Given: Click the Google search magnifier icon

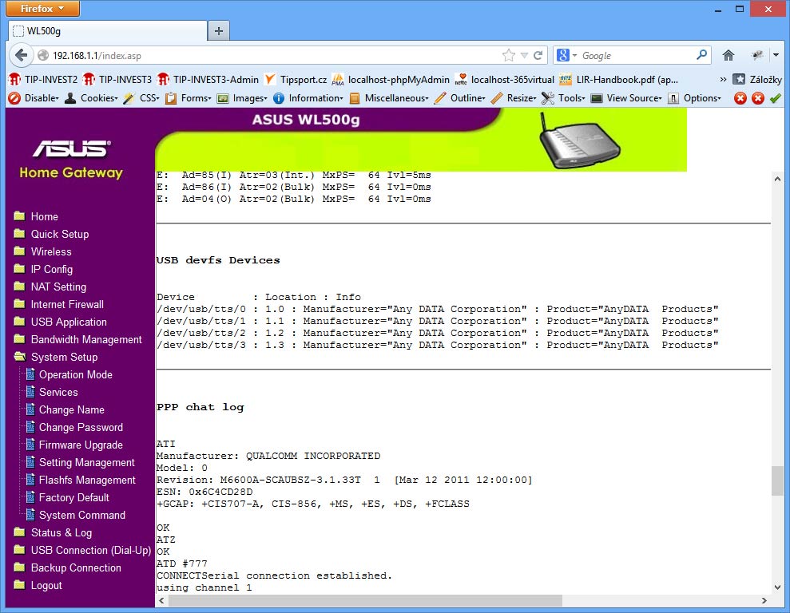Looking at the screenshot, I should click(x=701, y=55).
